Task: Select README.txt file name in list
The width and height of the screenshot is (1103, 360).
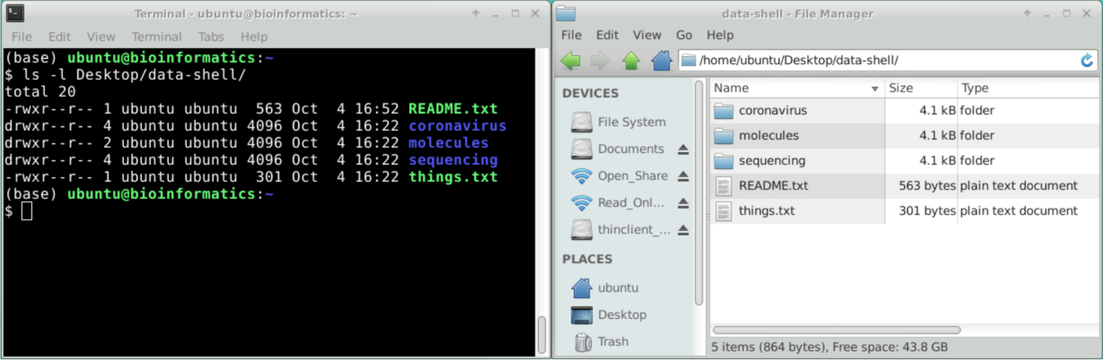Action: (x=773, y=186)
